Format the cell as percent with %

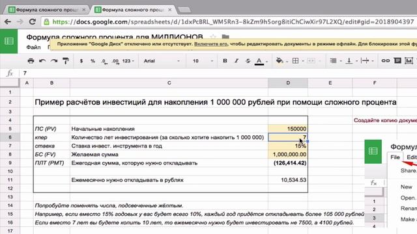(x=93, y=60)
